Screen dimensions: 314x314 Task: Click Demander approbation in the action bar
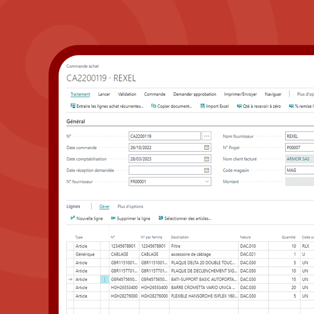(194, 94)
